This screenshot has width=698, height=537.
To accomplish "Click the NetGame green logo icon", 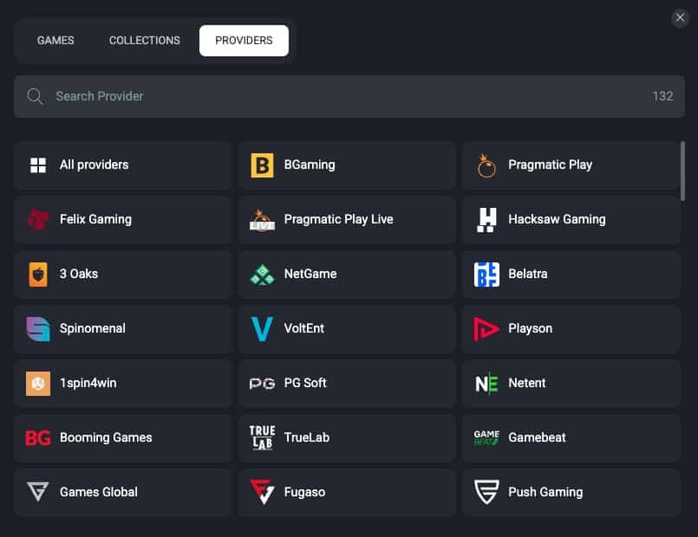I will (x=262, y=274).
